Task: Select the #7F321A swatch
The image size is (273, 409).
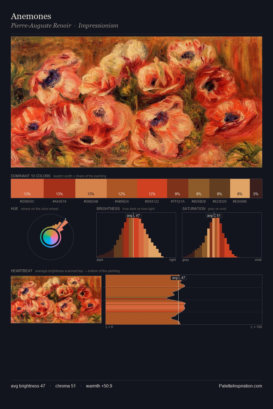Action: tap(178, 188)
